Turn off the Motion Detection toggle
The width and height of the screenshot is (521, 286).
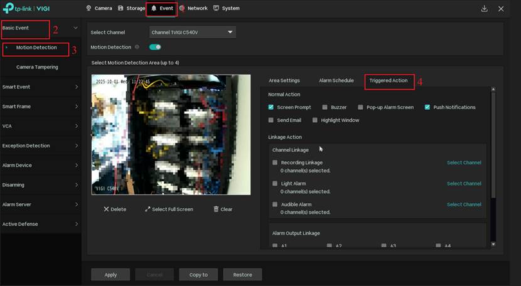(155, 47)
